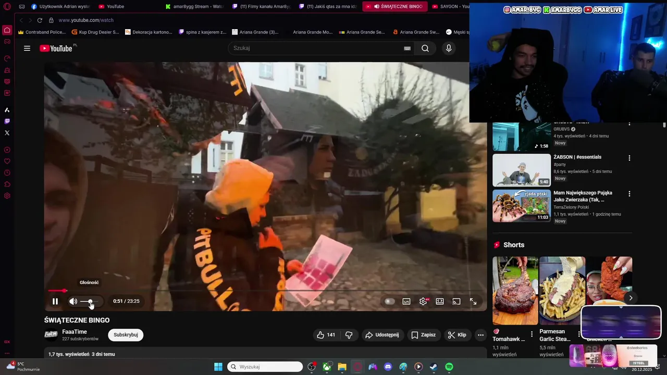This screenshot has width=667, height=375.
Task: Open Discord from the taskbar
Action: [388, 367]
